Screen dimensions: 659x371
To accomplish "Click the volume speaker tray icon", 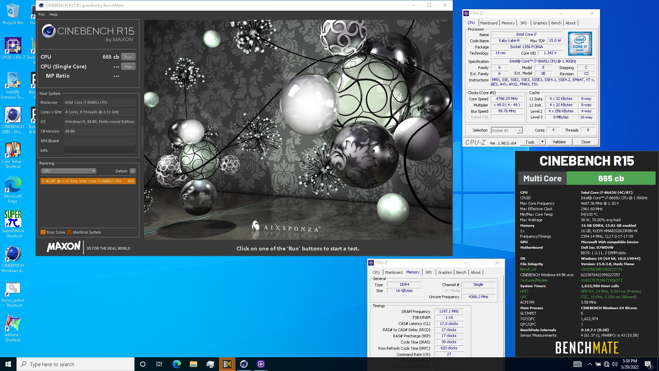I will (614, 364).
